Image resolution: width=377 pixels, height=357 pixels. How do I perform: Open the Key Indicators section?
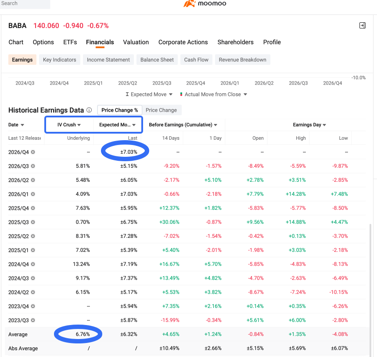tap(59, 60)
